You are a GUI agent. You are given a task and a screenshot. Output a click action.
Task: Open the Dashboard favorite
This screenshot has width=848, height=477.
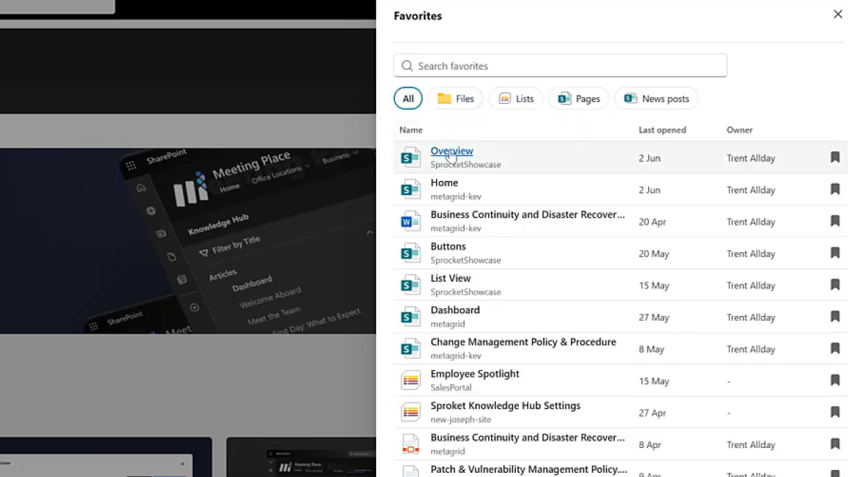coord(455,310)
